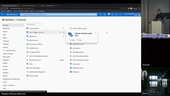Screen dimensions: 170x96
Task: Click the search resources, services, and docs bar
Action: point(58,14)
